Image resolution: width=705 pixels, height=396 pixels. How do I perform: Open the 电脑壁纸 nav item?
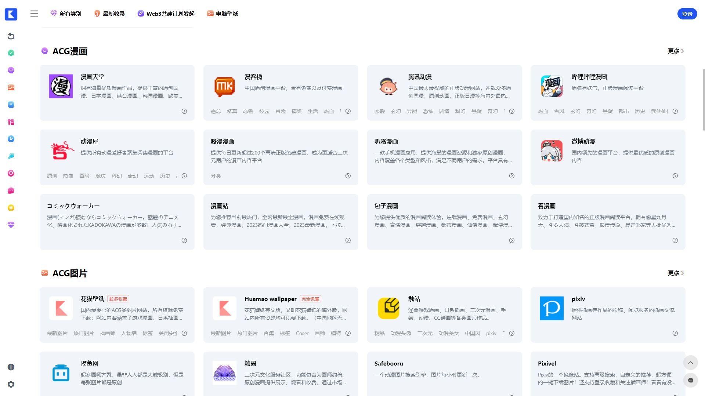[x=223, y=14]
